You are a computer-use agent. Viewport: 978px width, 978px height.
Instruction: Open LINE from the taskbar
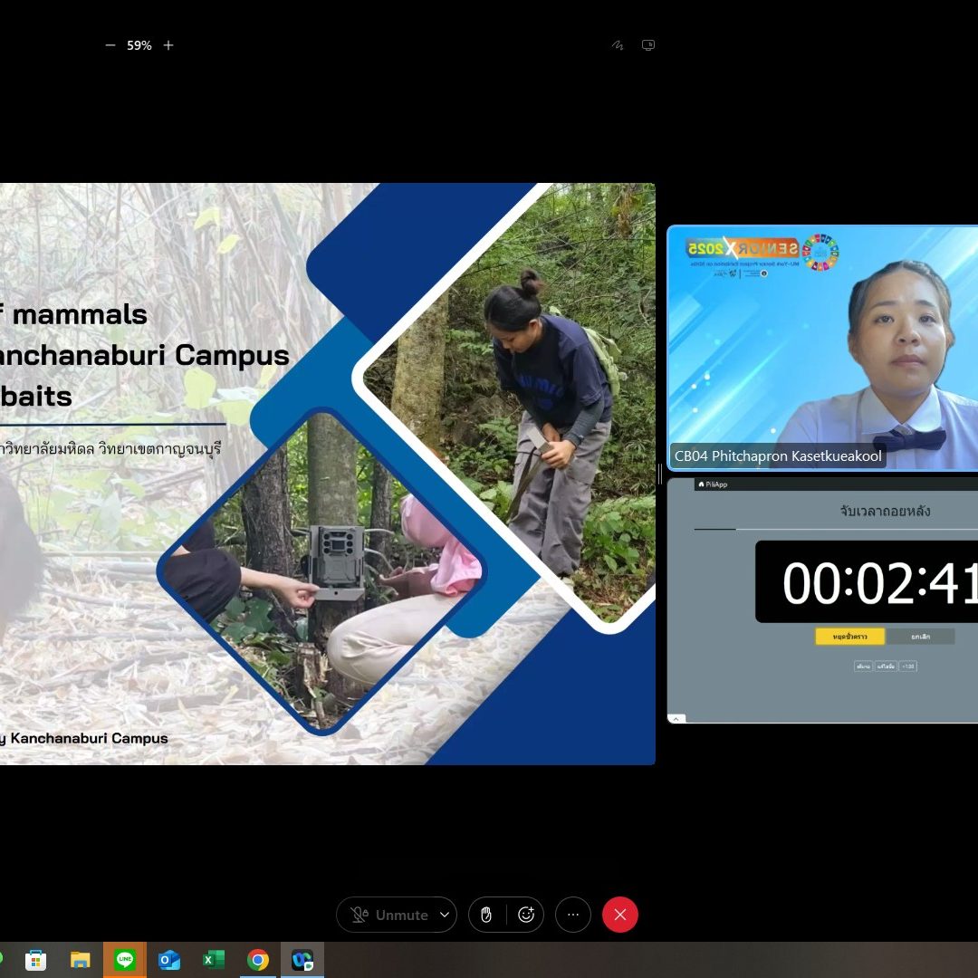coord(125,960)
